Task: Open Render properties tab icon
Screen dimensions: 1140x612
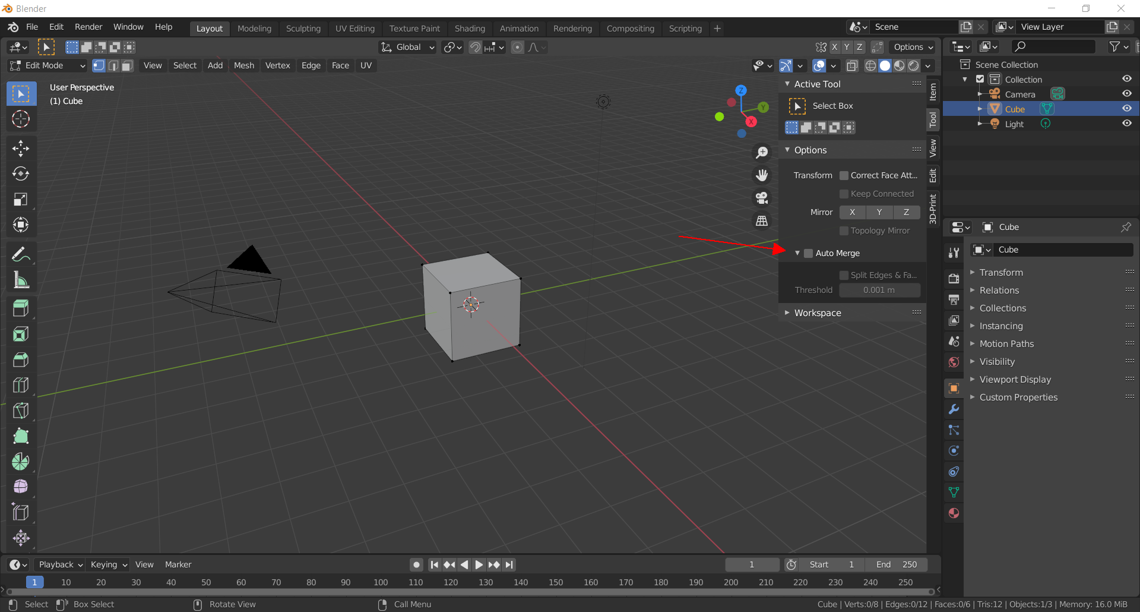Action: point(954,279)
